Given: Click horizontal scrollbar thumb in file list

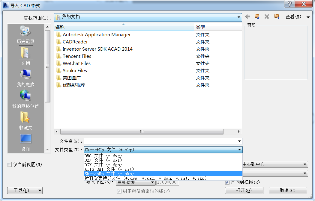Looking at the screenshot, I should 142,132.
